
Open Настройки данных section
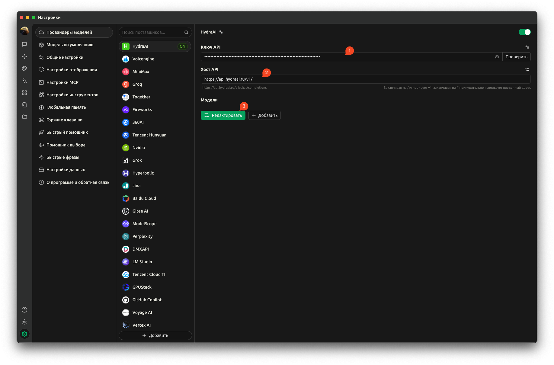tap(74, 170)
